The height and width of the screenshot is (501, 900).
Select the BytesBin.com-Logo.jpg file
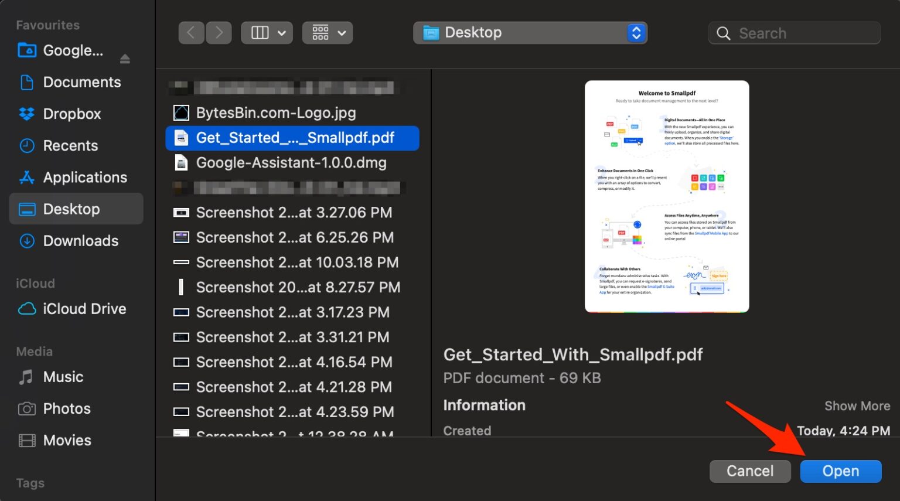(292, 113)
